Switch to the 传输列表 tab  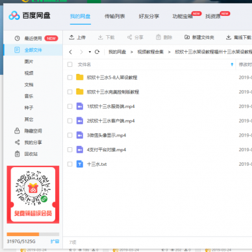115,17
